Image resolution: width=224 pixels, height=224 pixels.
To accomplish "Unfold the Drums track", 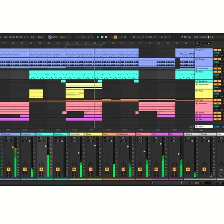I will 196,50.
